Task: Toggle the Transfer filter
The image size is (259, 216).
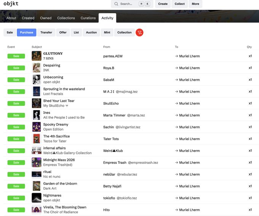Action: (46, 32)
